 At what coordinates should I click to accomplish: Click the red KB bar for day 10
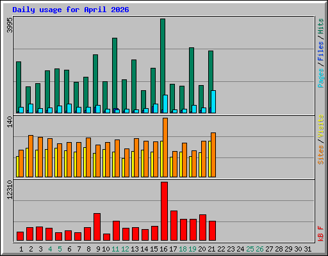point(106,237)
